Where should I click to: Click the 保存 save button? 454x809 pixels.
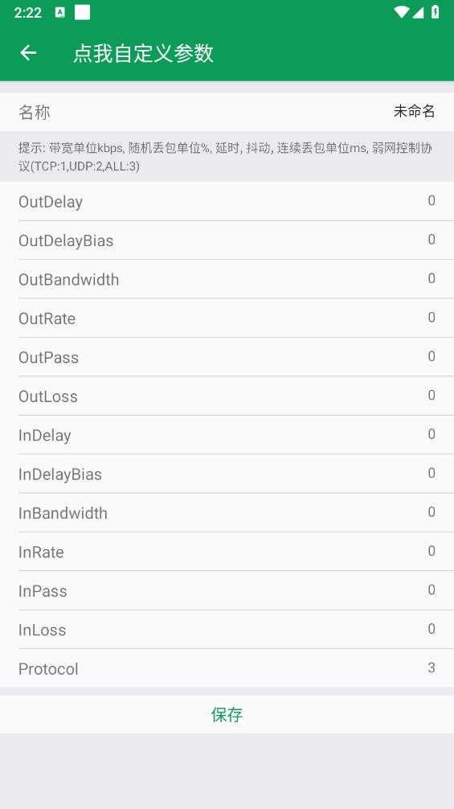[x=227, y=714]
